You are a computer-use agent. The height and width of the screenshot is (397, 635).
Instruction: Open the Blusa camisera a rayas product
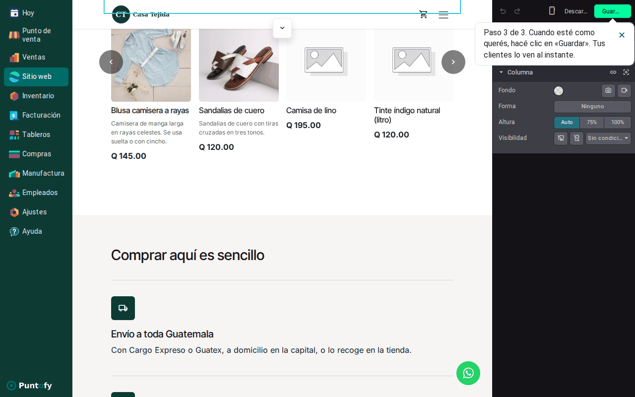tap(150, 111)
